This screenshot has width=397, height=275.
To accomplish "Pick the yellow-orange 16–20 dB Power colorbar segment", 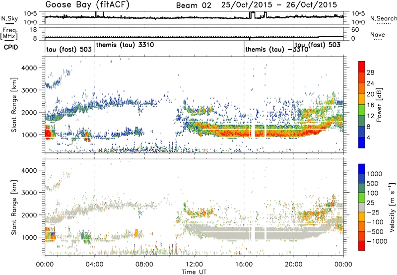I will click(x=362, y=99).
